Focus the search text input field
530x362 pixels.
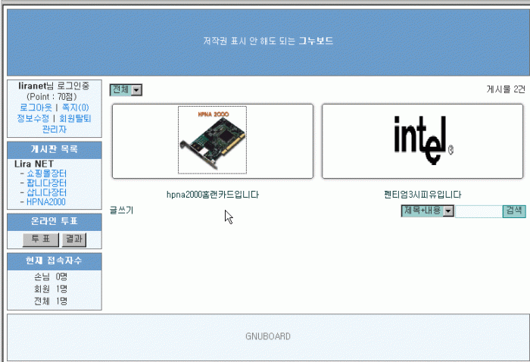click(x=479, y=211)
